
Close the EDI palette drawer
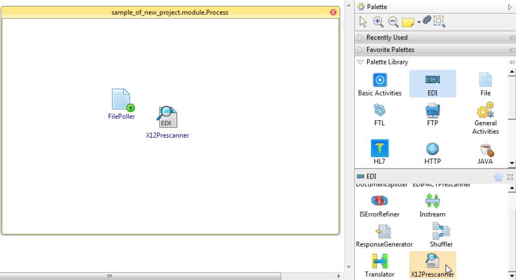click(x=510, y=177)
